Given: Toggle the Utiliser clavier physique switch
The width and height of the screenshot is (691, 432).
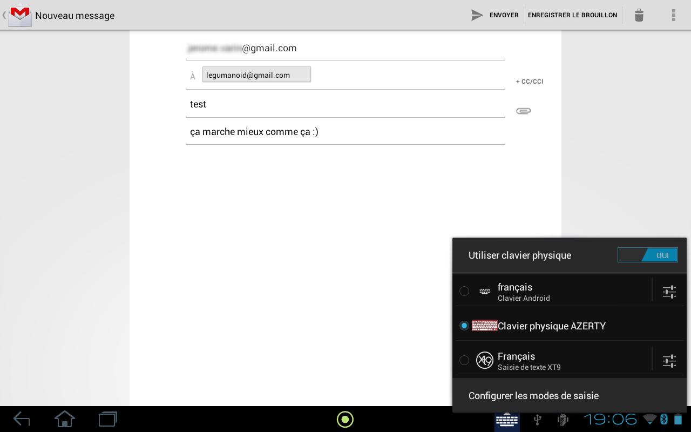Looking at the screenshot, I should pos(648,255).
